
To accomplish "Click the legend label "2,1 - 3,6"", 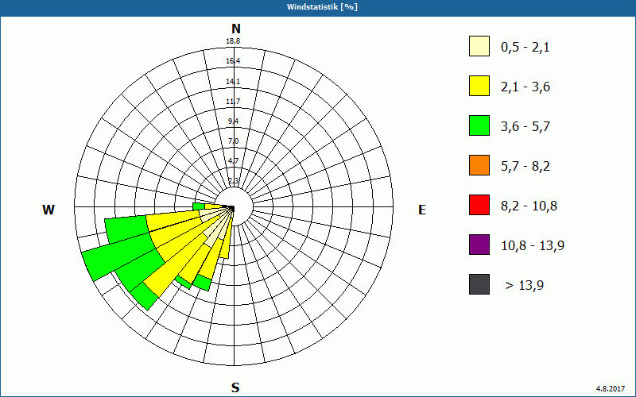I will 525,87.
